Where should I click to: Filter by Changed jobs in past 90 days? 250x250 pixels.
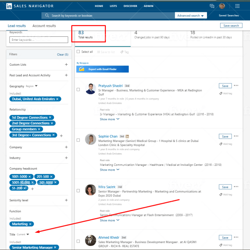click(x=159, y=38)
